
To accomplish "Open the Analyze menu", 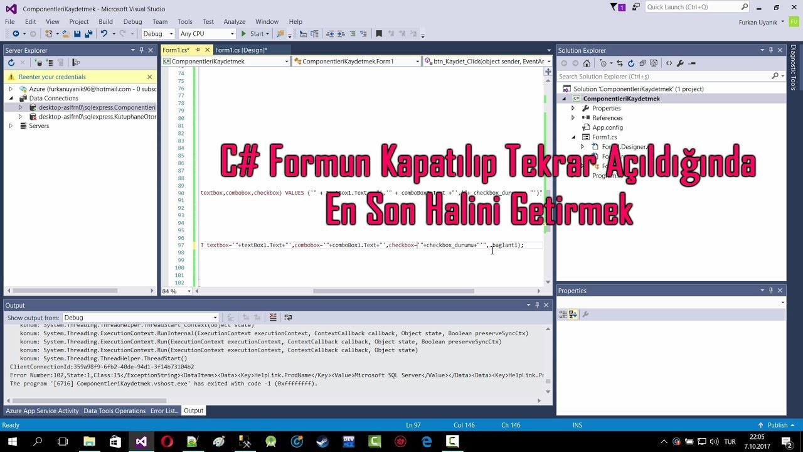I will coord(235,21).
